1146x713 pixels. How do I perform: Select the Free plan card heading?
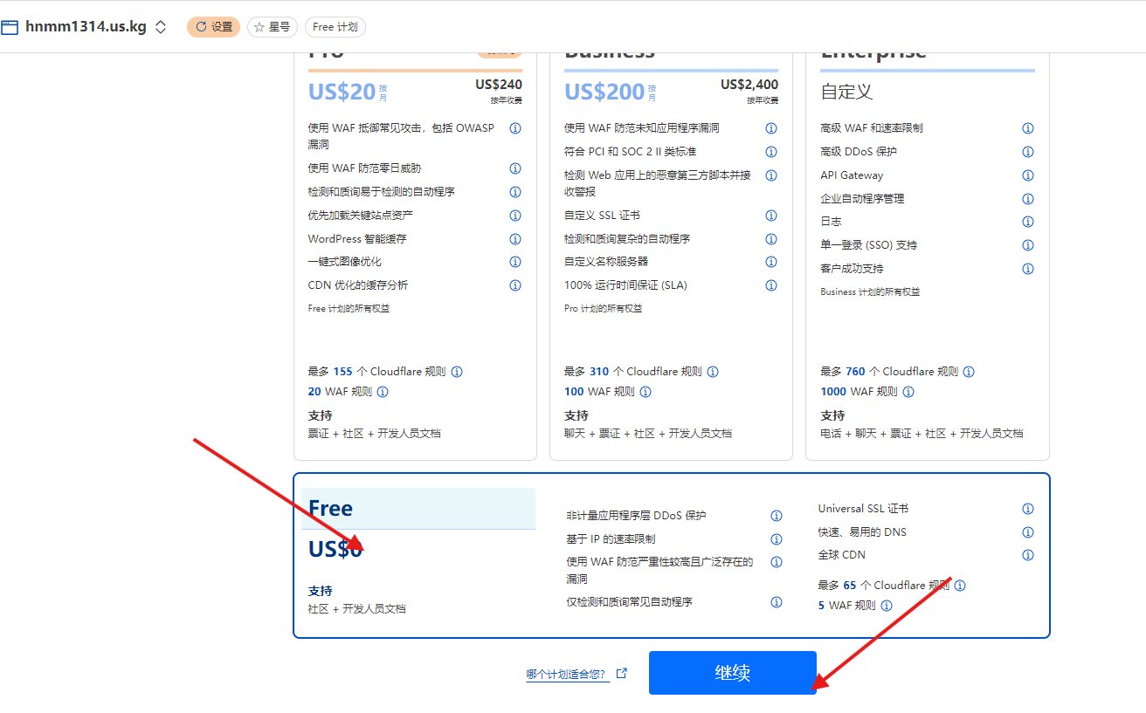[x=331, y=509]
